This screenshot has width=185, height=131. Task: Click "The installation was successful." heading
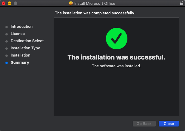click(x=116, y=57)
